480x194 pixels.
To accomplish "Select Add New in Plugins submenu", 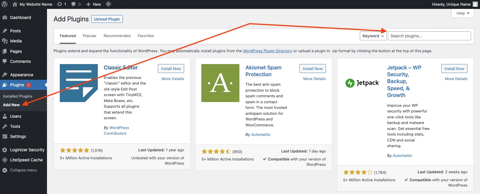I will [x=11, y=105].
